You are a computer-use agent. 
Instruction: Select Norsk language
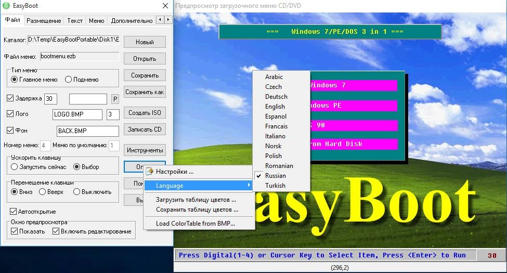(281, 146)
